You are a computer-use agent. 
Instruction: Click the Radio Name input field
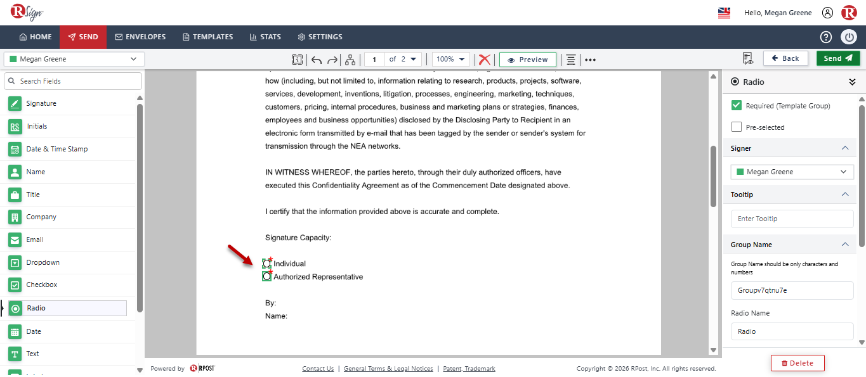(x=792, y=331)
